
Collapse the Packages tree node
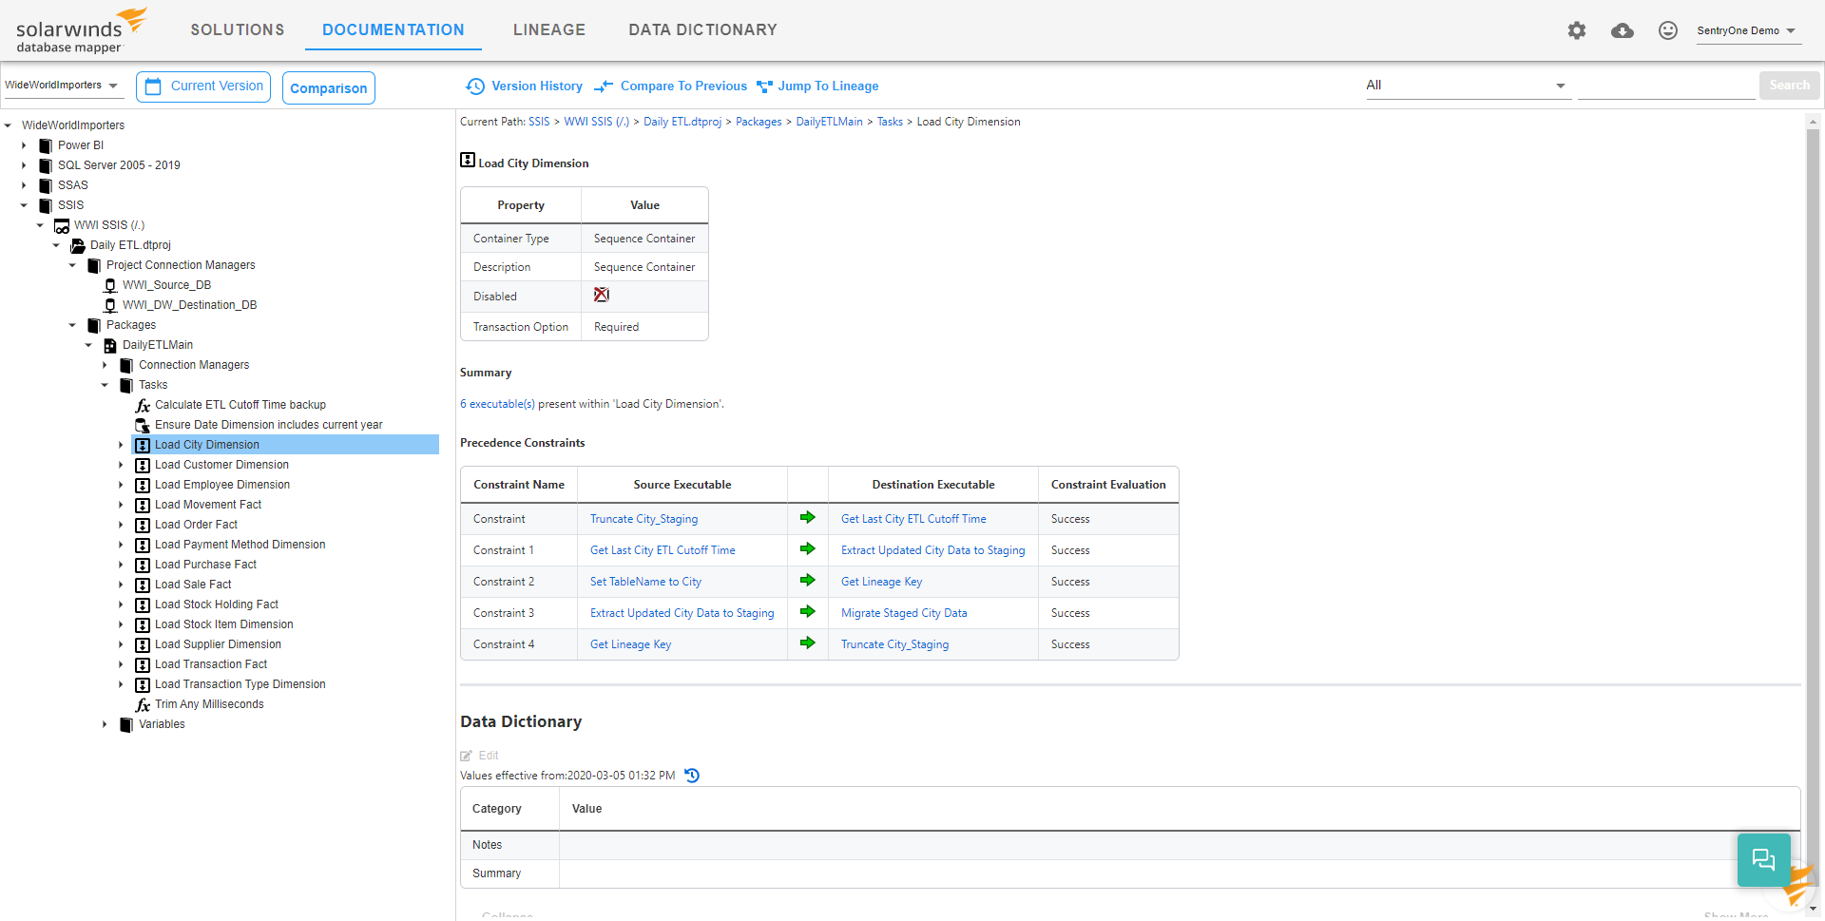click(x=72, y=325)
